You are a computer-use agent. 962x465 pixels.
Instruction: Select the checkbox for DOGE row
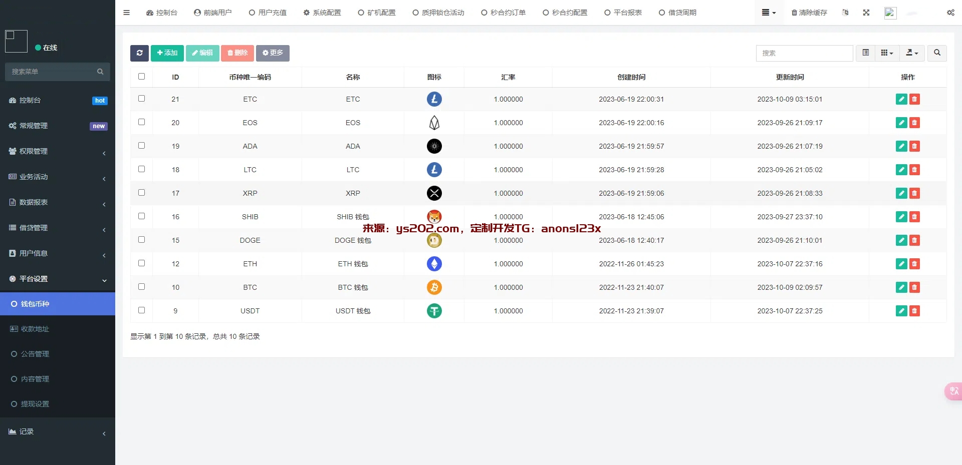pos(141,240)
